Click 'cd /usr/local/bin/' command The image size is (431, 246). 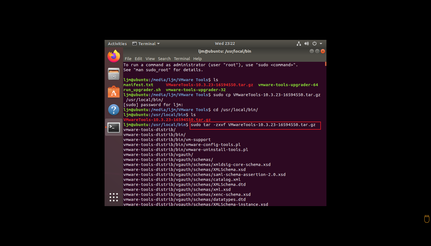[x=236, y=110]
